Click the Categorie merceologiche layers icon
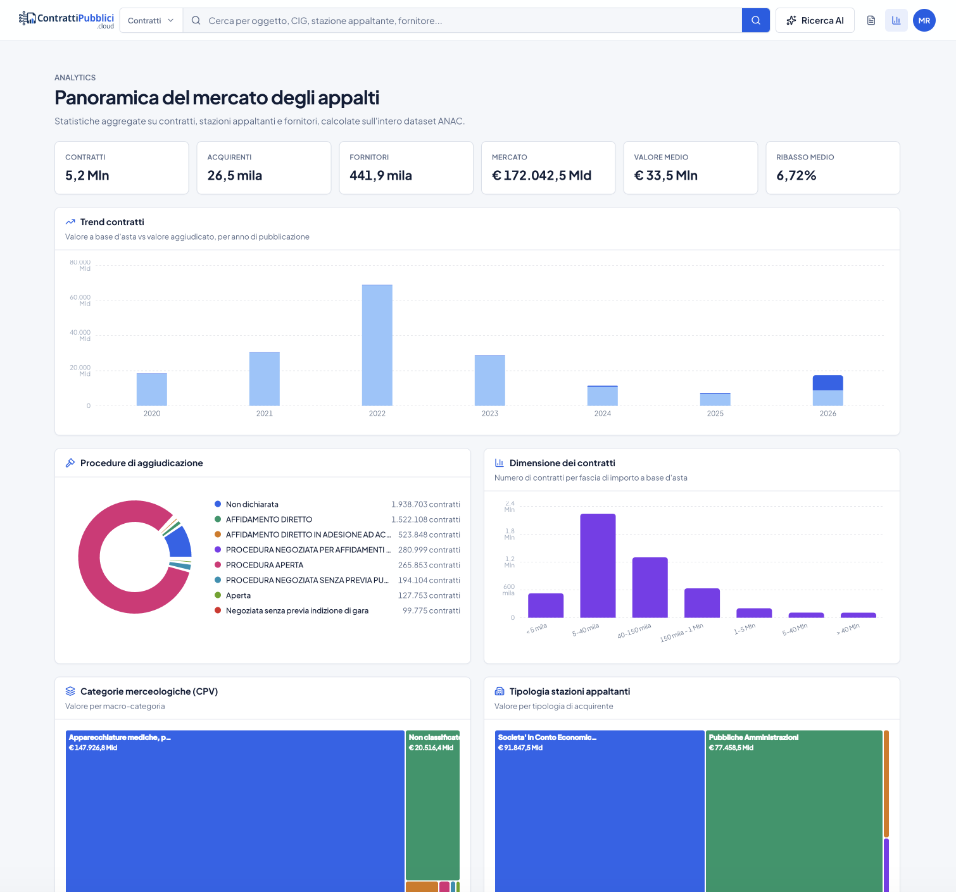This screenshot has width=956, height=892. click(x=70, y=691)
